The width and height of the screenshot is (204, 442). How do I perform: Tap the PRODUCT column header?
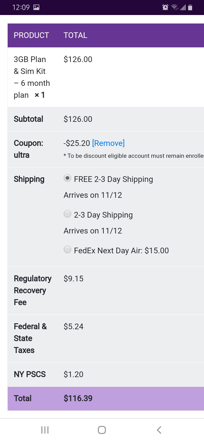[x=31, y=35]
